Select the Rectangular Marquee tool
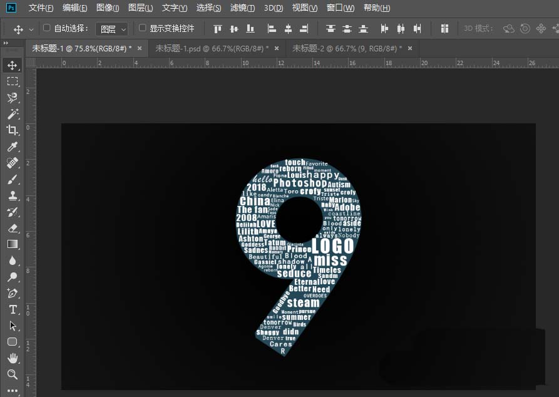The image size is (559, 397). point(13,81)
